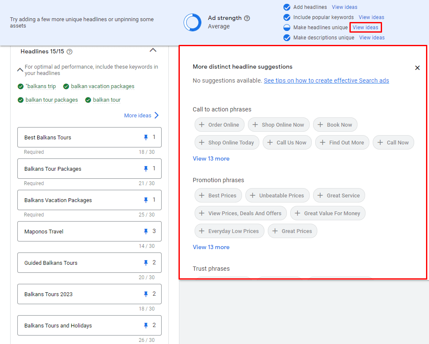429x344 pixels.
Task: Edit the Balkans Tours and Holidays field
Action: 89,325
